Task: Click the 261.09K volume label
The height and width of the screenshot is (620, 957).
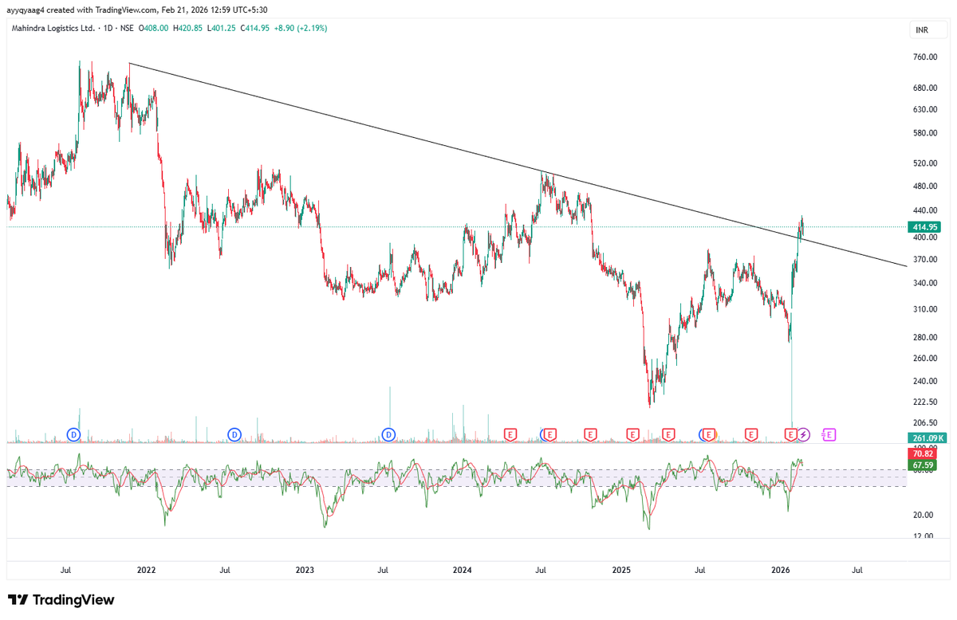Action: pos(927,438)
